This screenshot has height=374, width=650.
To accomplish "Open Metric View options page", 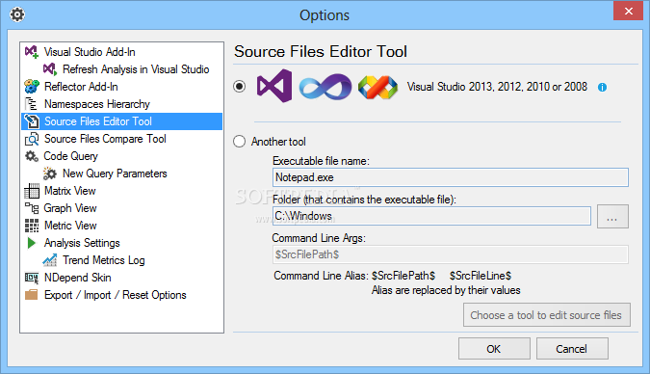I will [70, 226].
